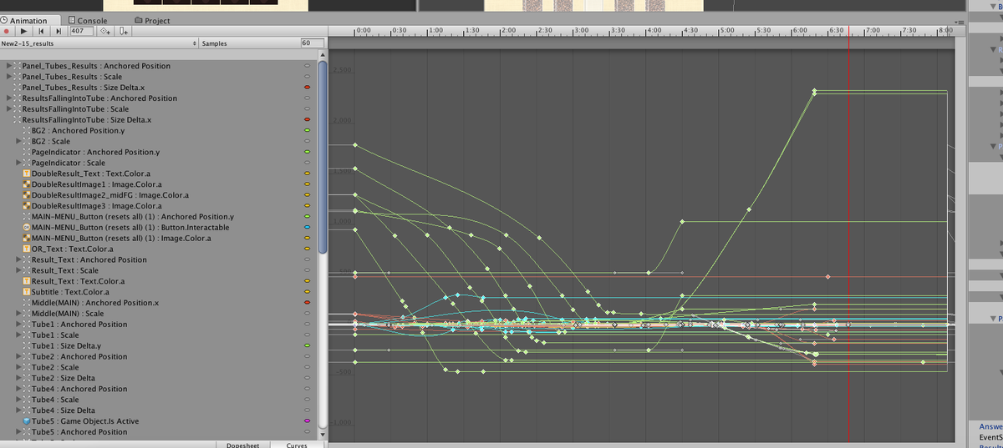Click red color oval for ResultsFallingIntoTube Size Delta.x

click(308, 120)
